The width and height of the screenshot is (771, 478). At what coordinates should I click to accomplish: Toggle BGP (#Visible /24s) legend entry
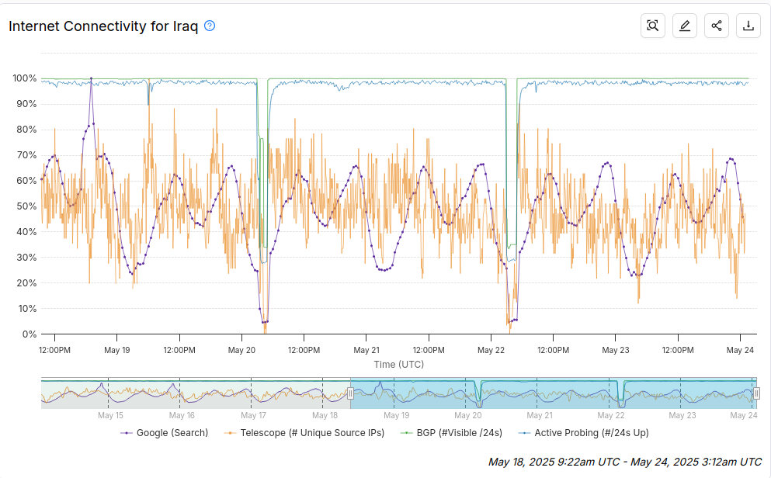[451, 433]
